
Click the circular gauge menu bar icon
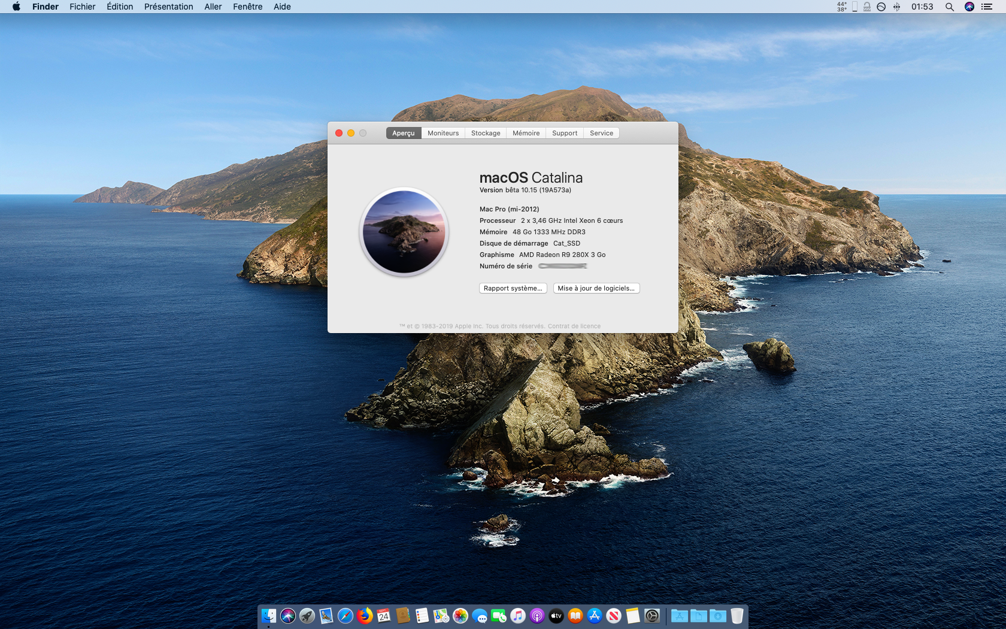pyautogui.click(x=881, y=7)
